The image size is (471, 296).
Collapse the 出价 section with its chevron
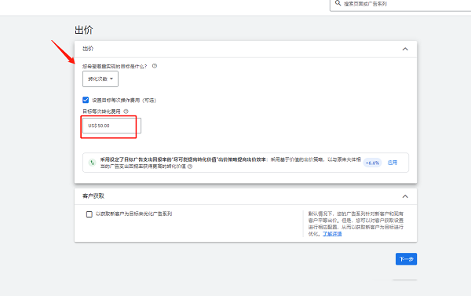point(405,49)
